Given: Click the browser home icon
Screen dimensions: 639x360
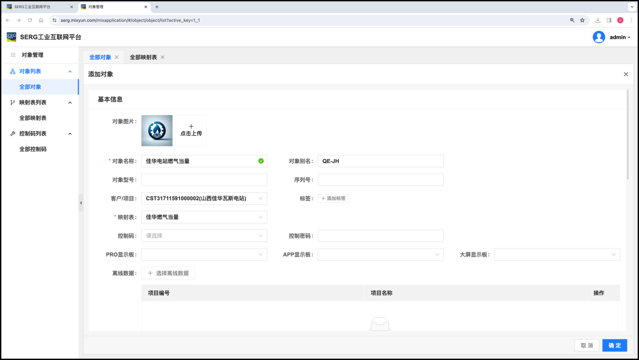Looking at the screenshot, I should (41, 20).
